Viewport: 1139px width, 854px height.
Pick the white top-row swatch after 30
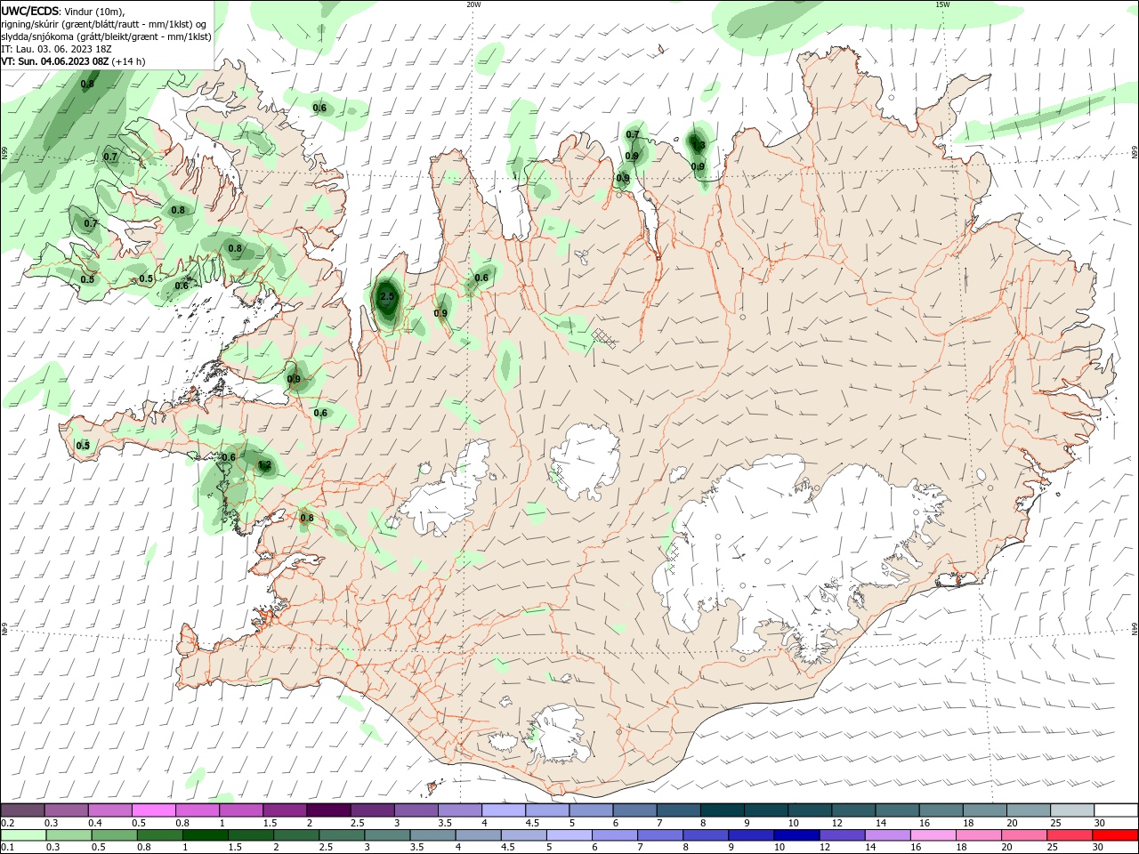point(1115,810)
